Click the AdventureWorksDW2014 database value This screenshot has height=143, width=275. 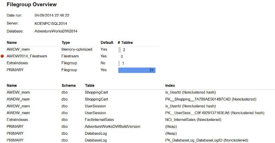[x=56, y=31]
